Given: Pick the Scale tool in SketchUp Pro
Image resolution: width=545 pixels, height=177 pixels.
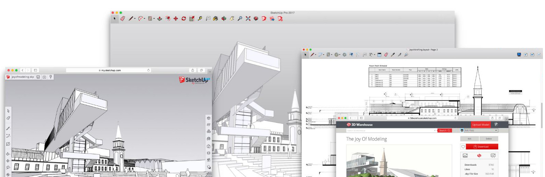Looking at the screenshot, I should (x=192, y=19).
